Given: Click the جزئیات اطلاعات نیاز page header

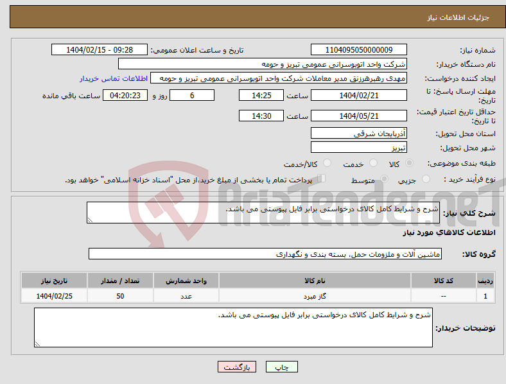Looking at the screenshot, I should click(x=458, y=17).
